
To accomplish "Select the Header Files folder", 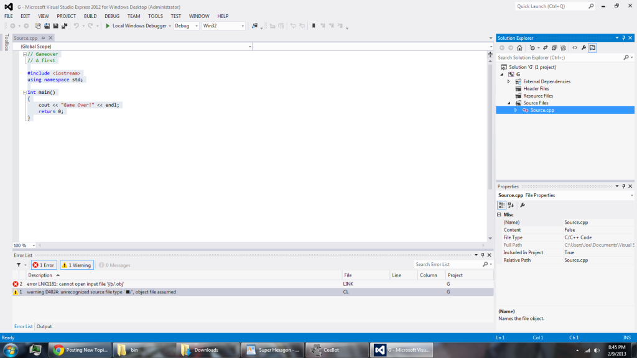I will tap(536, 89).
